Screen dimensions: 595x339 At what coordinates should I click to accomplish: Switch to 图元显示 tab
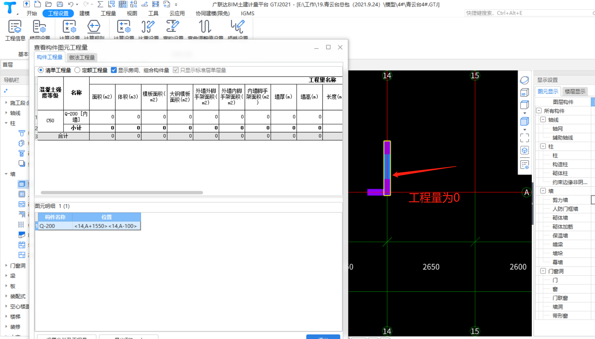tap(548, 91)
